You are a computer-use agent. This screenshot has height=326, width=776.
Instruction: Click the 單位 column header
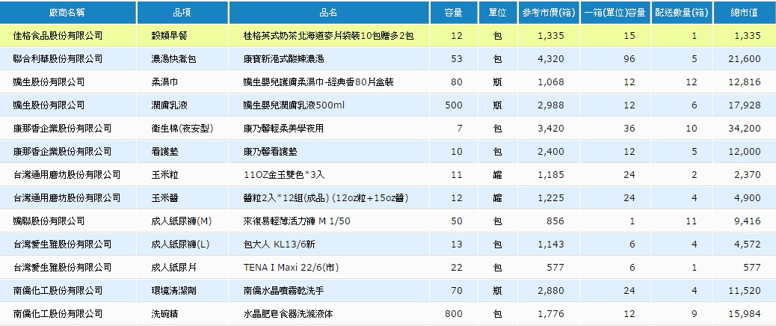(x=498, y=13)
